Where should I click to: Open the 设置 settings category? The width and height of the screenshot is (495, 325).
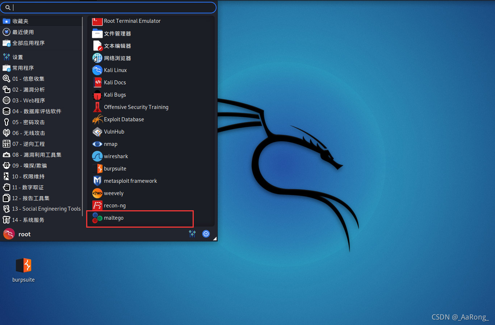click(x=41, y=57)
